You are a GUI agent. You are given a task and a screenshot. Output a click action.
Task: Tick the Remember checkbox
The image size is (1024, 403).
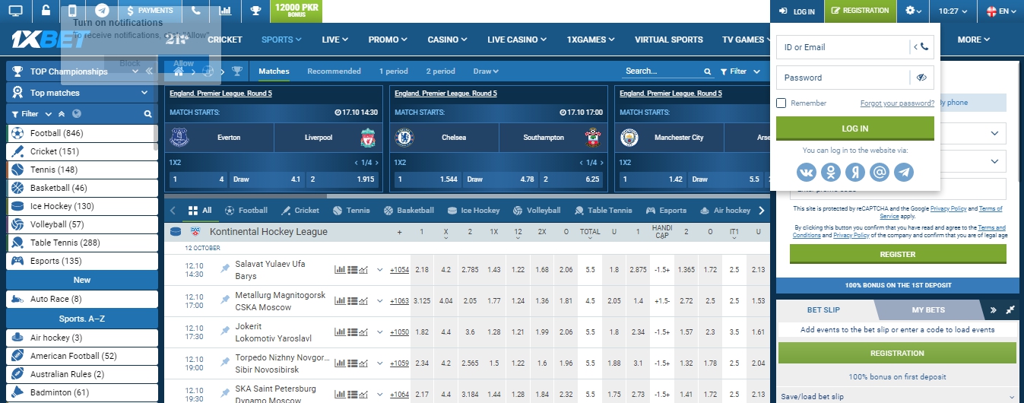[781, 103]
